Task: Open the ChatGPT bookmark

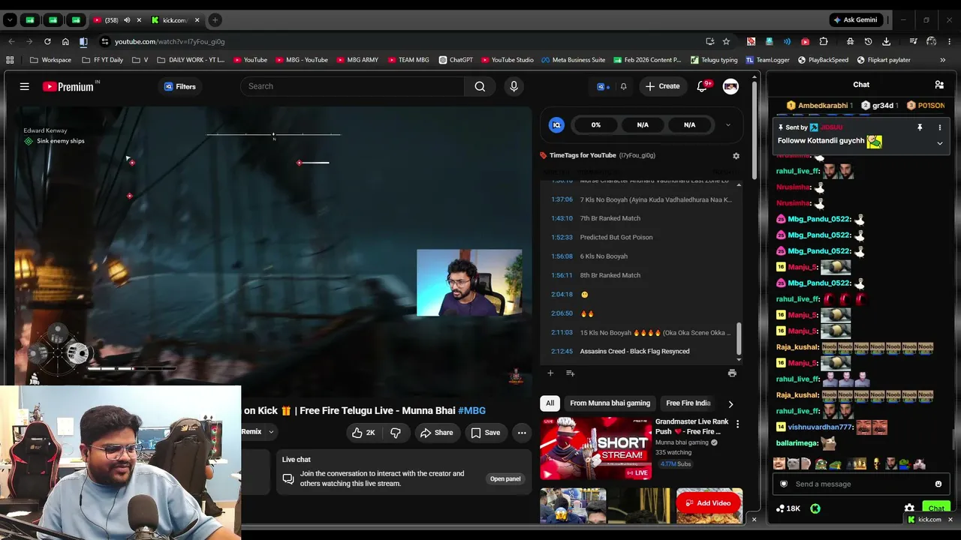Action: (x=456, y=60)
